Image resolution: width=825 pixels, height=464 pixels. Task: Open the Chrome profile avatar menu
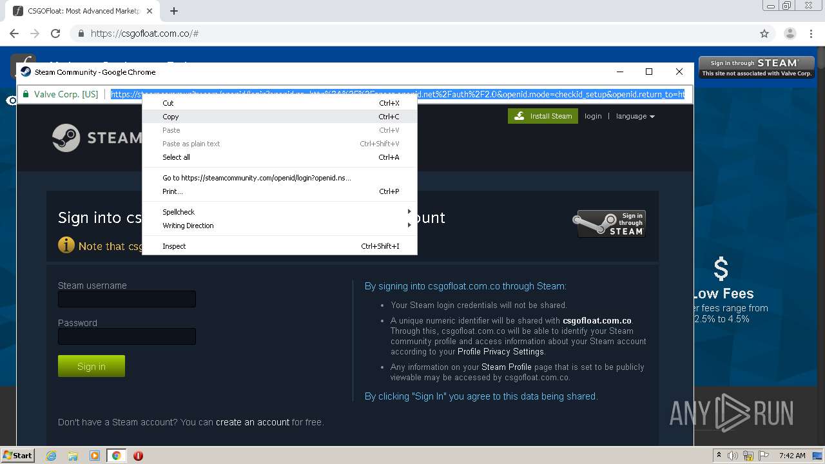pyautogui.click(x=790, y=34)
